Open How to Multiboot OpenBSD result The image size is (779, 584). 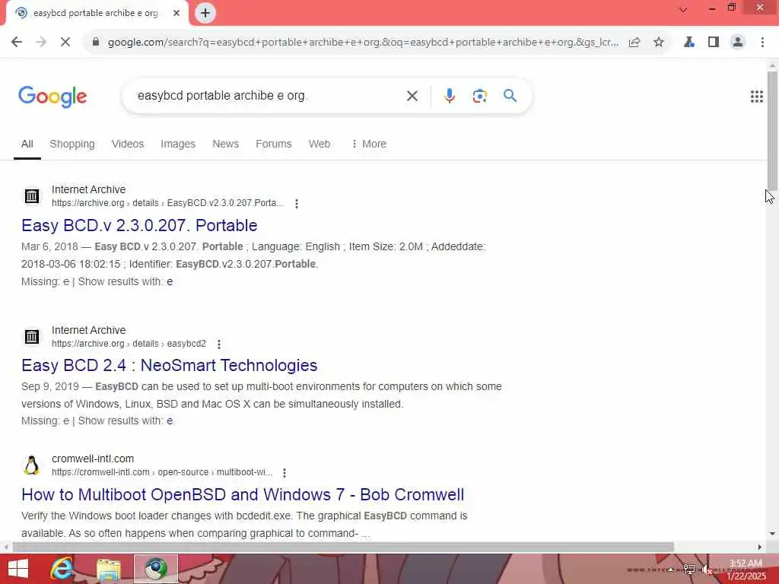(243, 494)
